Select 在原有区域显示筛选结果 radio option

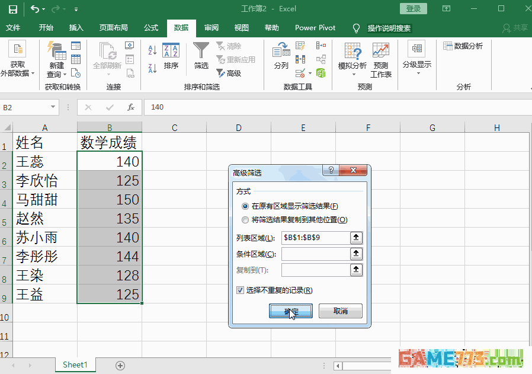click(245, 206)
